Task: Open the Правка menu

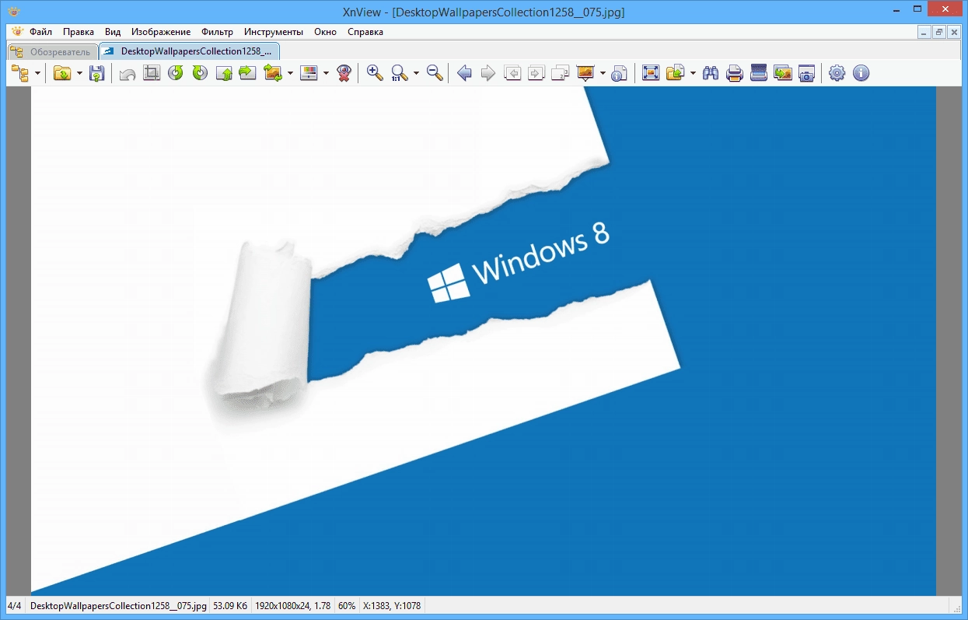Action: (79, 32)
